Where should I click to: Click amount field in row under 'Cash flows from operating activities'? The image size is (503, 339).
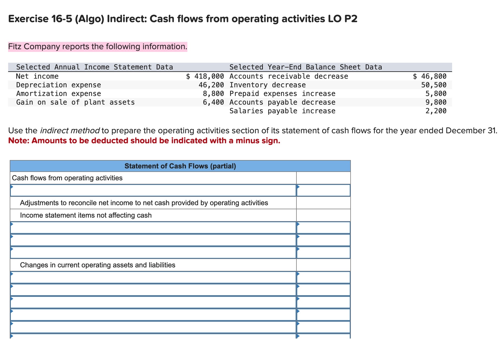[324, 190]
